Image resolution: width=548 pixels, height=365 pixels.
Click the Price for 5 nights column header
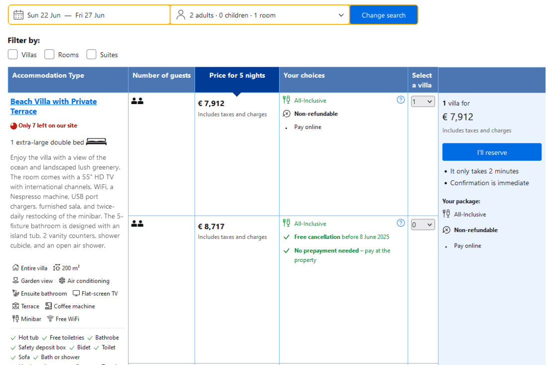[x=237, y=76]
